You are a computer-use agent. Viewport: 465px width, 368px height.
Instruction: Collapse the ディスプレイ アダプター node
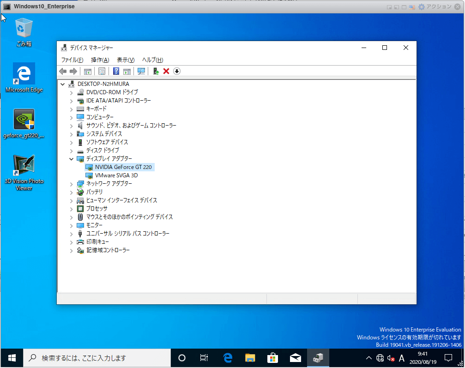coord(71,159)
